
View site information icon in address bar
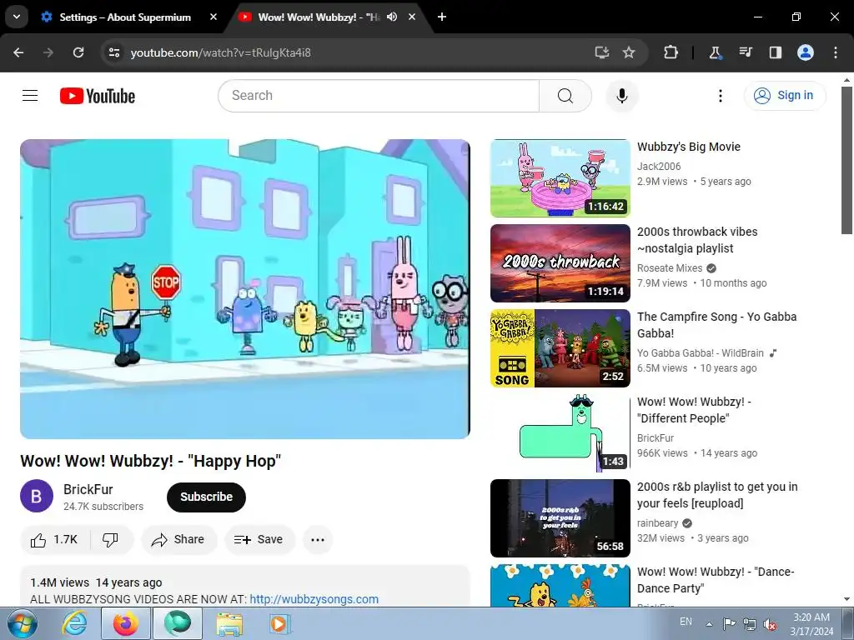[x=114, y=52]
